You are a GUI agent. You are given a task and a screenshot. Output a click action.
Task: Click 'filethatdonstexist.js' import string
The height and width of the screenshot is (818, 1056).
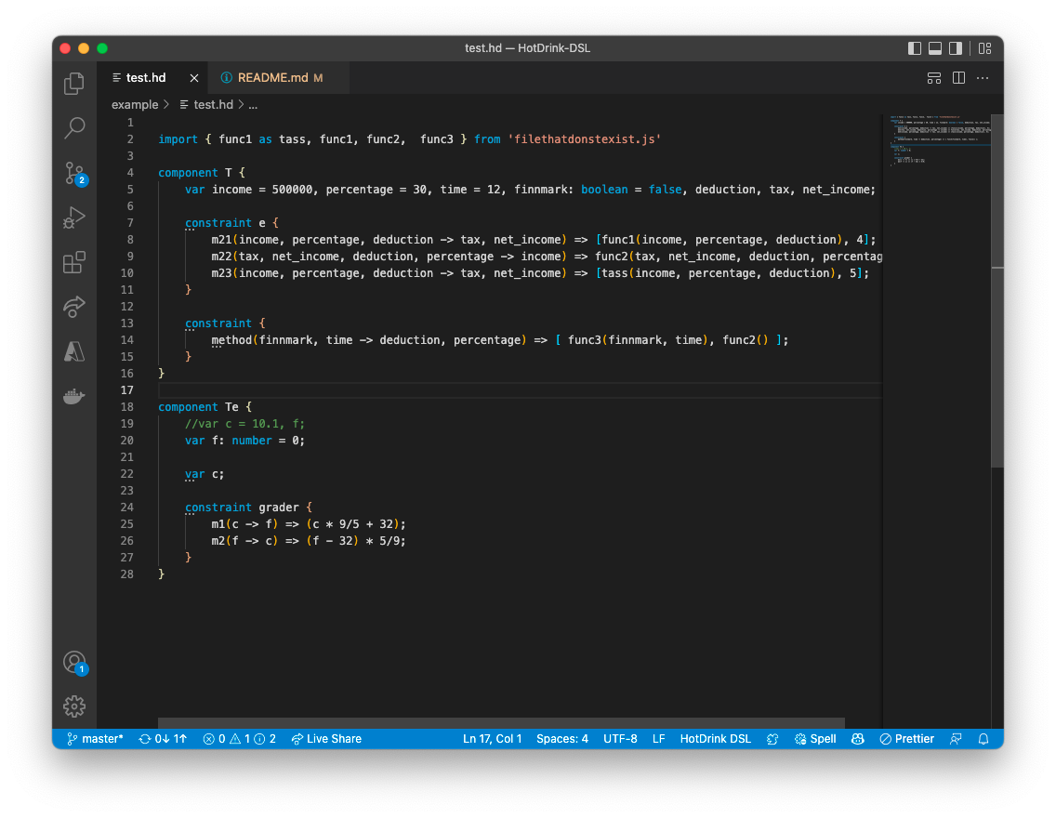tap(584, 139)
